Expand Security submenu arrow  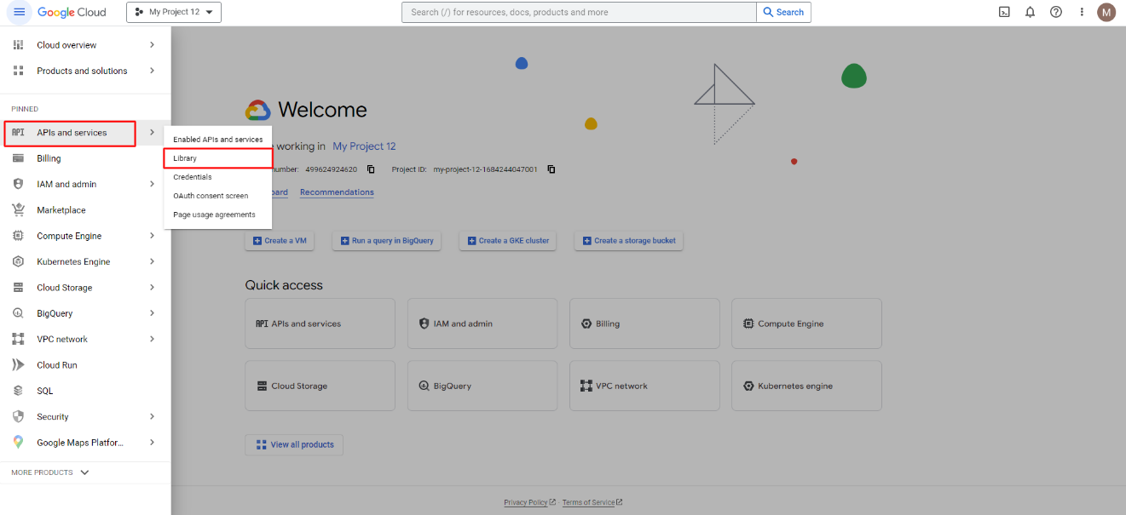coord(153,416)
